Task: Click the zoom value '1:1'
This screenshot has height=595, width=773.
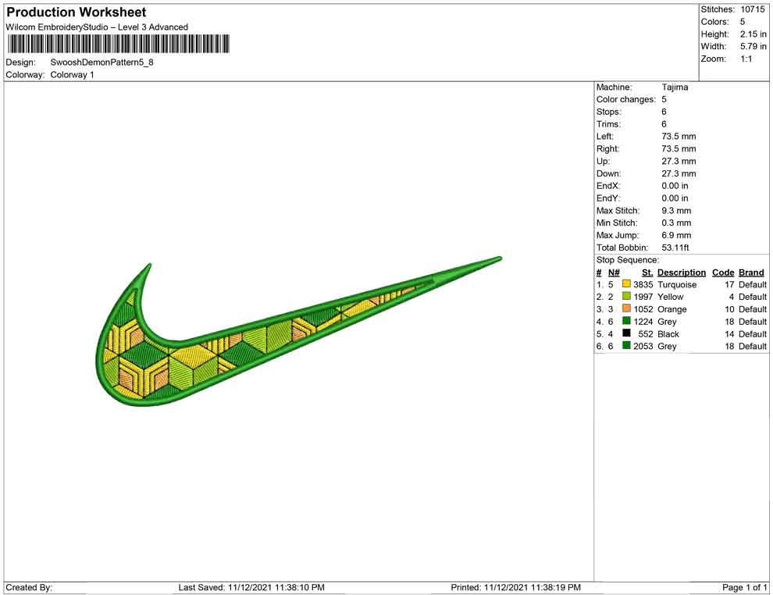Action: pyautogui.click(x=746, y=59)
